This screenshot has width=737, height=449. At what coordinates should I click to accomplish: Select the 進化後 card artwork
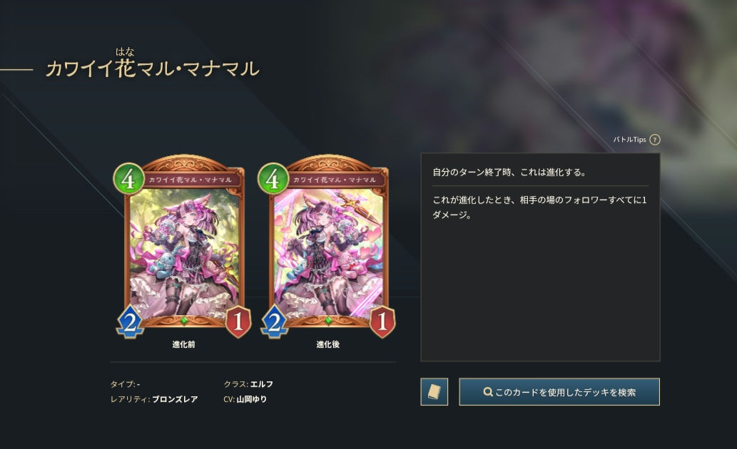[x=328, y=247]
